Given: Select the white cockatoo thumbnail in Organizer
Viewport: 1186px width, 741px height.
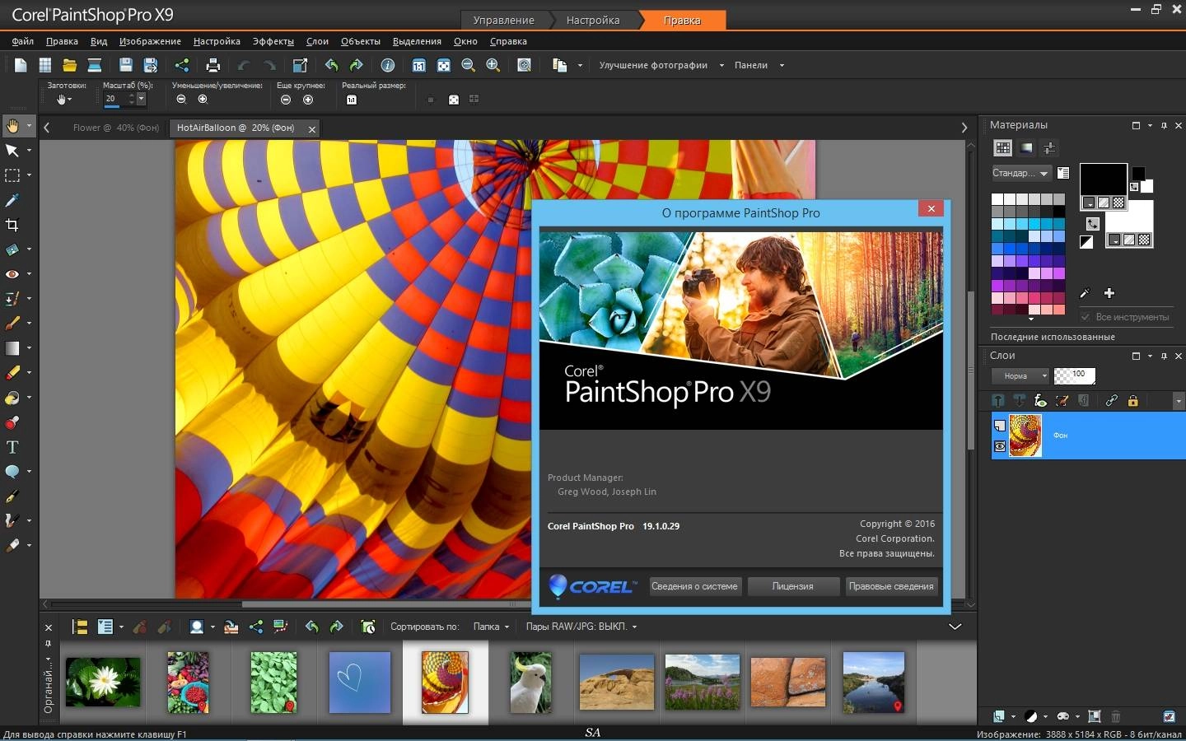Looking at the screenshot, I should (x=530, y=683).
